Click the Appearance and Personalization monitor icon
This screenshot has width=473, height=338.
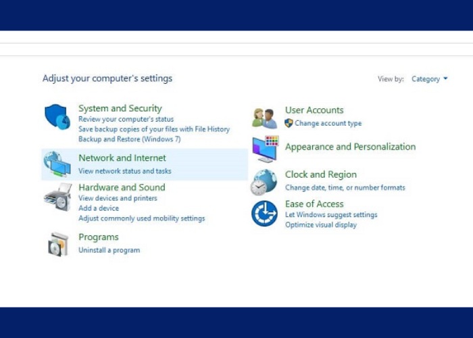pyautogui.click(x=265, y=149)
